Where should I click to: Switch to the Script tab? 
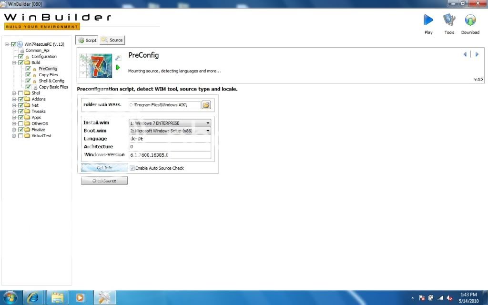87,40
